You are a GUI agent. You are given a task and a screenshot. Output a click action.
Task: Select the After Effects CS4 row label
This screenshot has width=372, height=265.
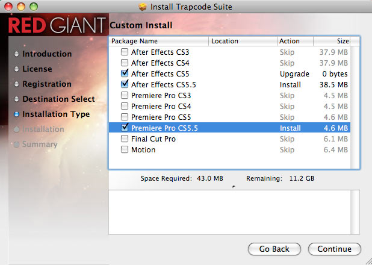coord(160,63)
